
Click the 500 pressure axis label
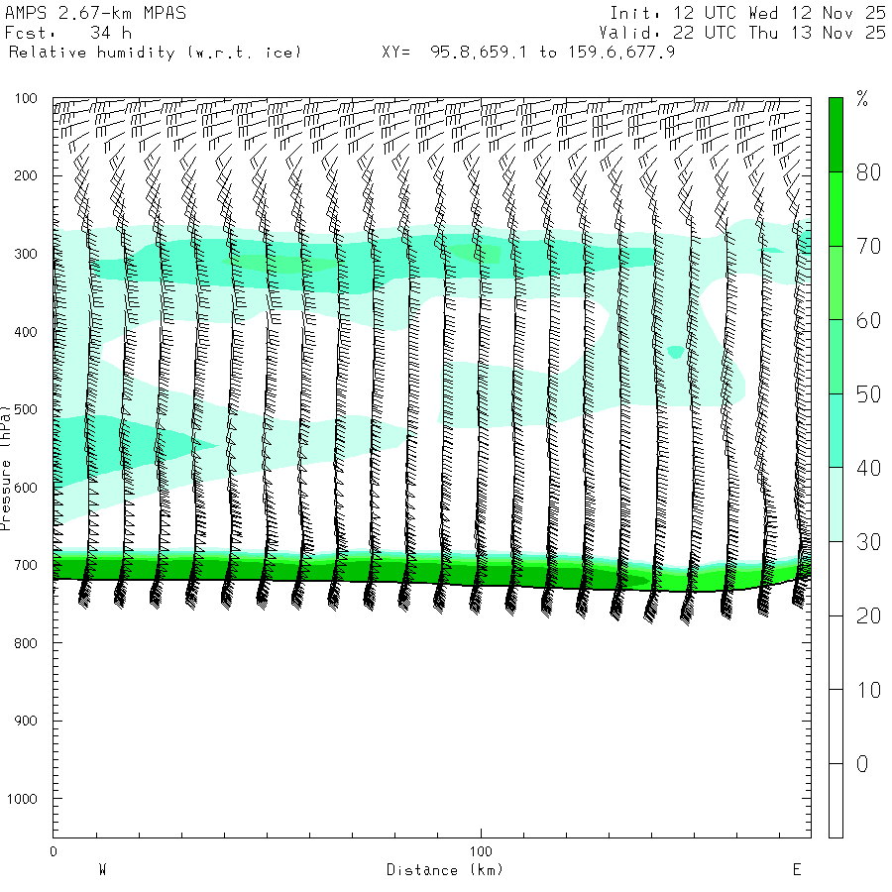(26, 409)
